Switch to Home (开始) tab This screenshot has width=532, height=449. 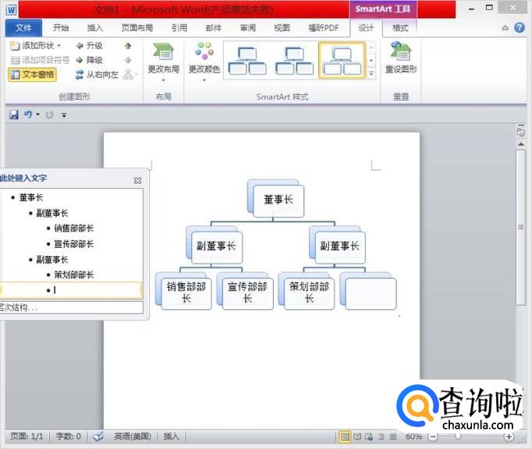coord(61,28)
